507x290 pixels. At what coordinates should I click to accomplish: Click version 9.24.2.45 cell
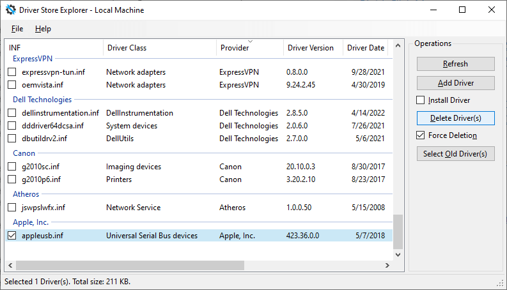pos(300,84)
